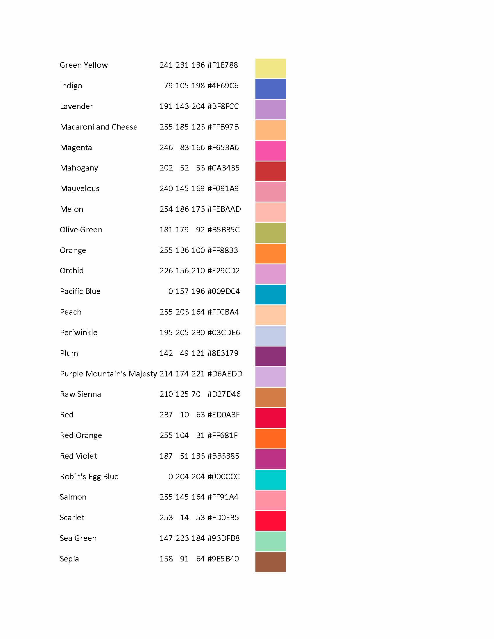494x639 pixels.
Task: Pick the Magenta color swatch
Action: tap(271, 150)
